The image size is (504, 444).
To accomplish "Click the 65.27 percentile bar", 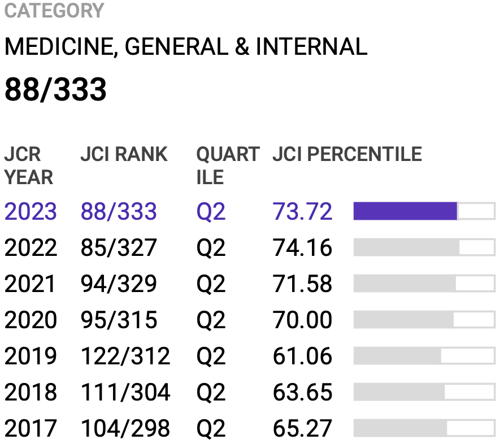I will click(x=424, y=428).
